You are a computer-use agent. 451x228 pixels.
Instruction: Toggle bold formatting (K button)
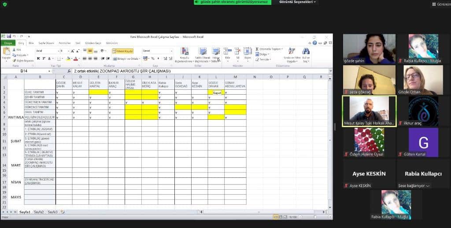(x=38, y=58)
